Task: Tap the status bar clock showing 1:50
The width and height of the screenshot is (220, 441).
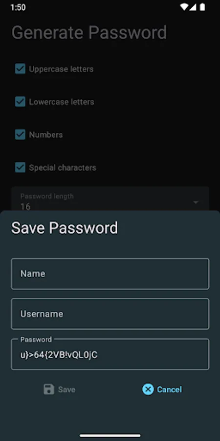Action: [18, 7]
